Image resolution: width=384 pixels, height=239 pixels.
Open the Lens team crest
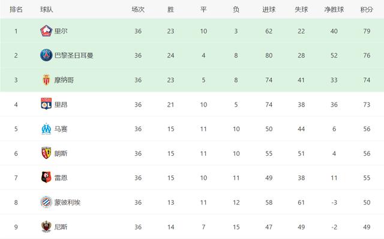click(46, 153)
